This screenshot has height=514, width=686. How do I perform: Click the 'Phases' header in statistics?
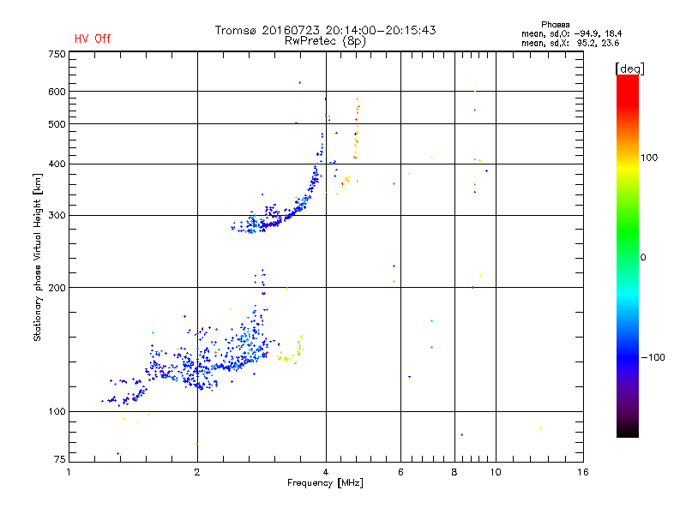click(x=555, y=25)
